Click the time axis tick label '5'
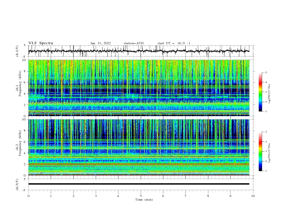The height and width of the screenshot is (220, 285). (x=141, y=196)
